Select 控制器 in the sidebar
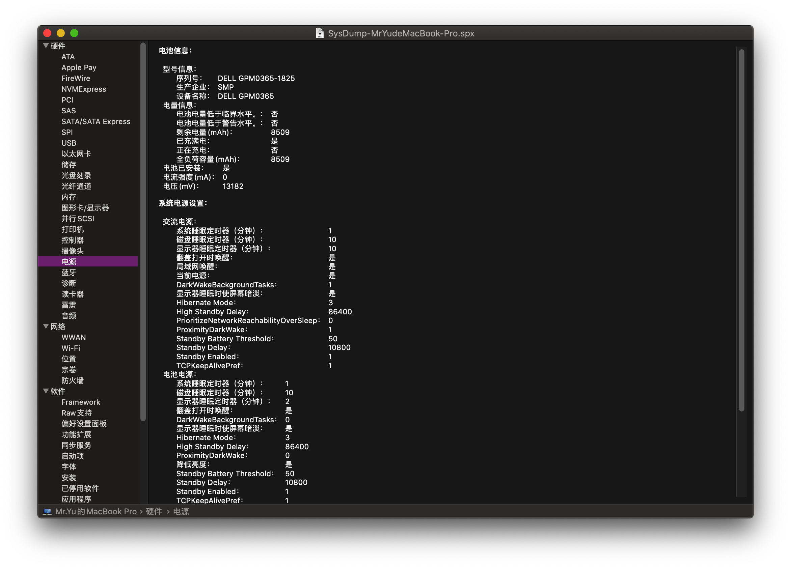This screenshot has height=568, width=791. tap(73, 240)
